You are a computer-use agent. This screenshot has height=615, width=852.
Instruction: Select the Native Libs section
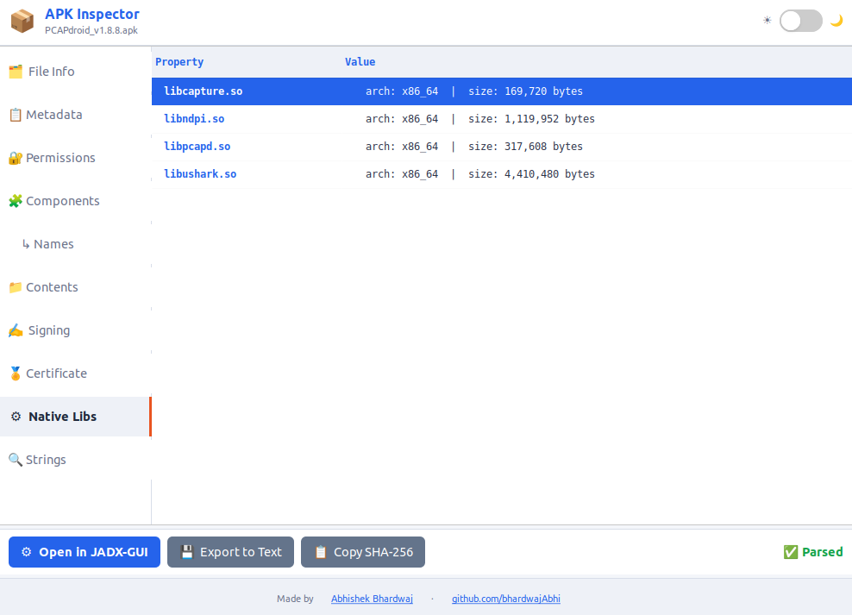pos(76,417)
